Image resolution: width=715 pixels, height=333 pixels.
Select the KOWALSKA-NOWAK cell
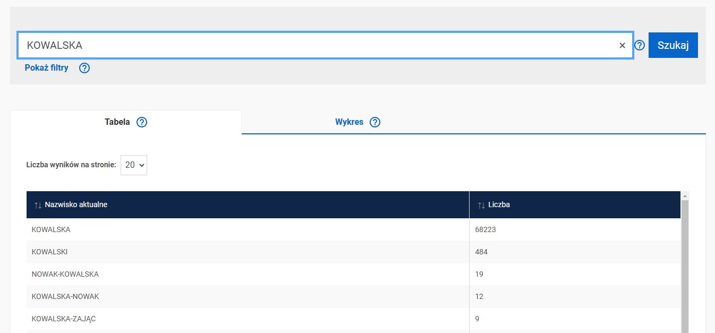[x=248, y=296]
